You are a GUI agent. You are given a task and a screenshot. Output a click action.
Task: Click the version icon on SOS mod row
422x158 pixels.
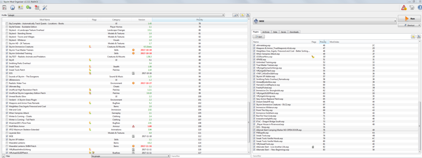133,73
